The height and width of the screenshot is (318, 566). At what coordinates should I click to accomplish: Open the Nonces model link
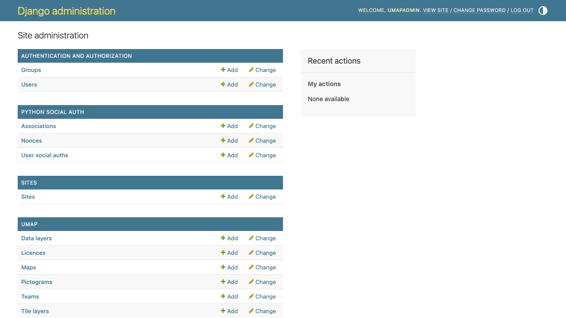tap(31, 140)
